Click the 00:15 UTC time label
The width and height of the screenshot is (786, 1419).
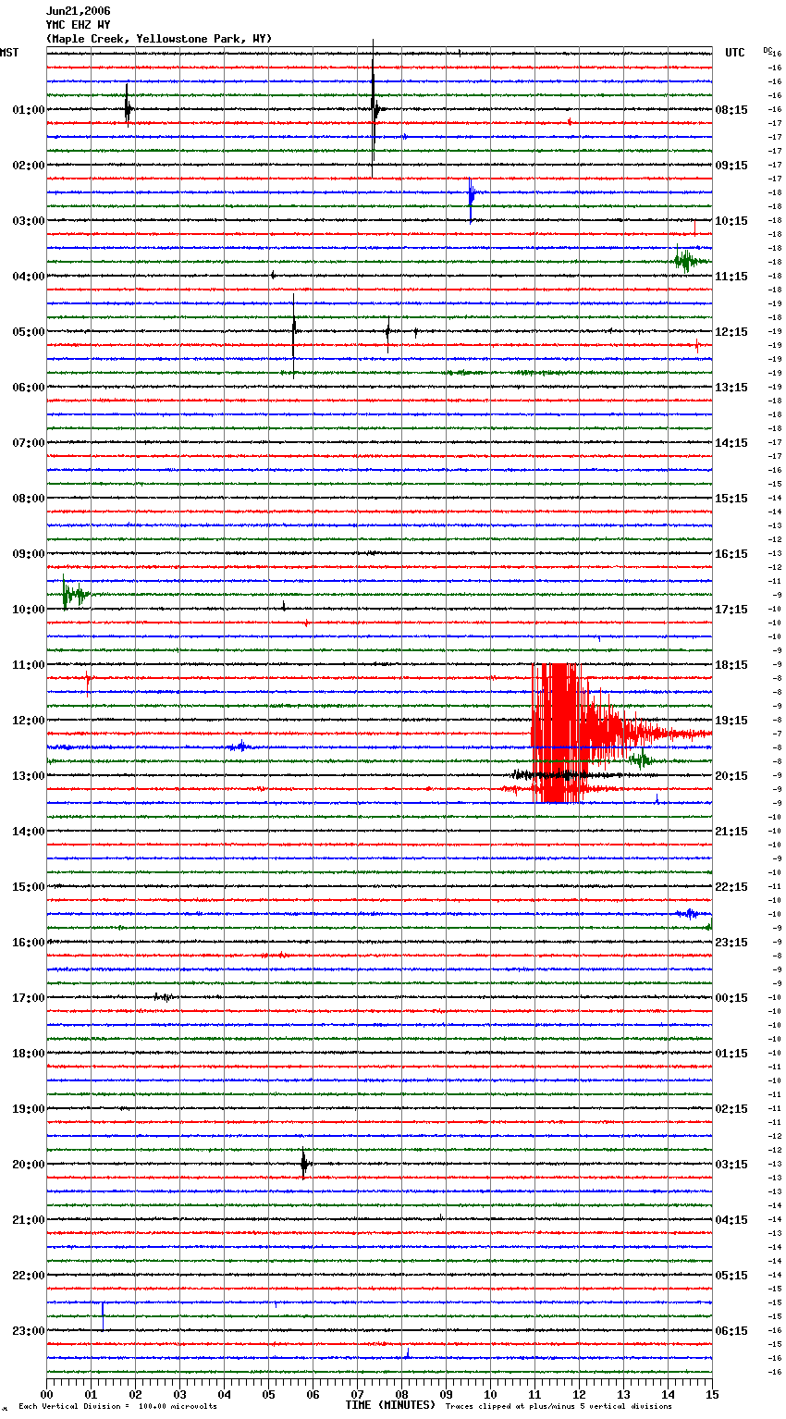click(731, 998)
